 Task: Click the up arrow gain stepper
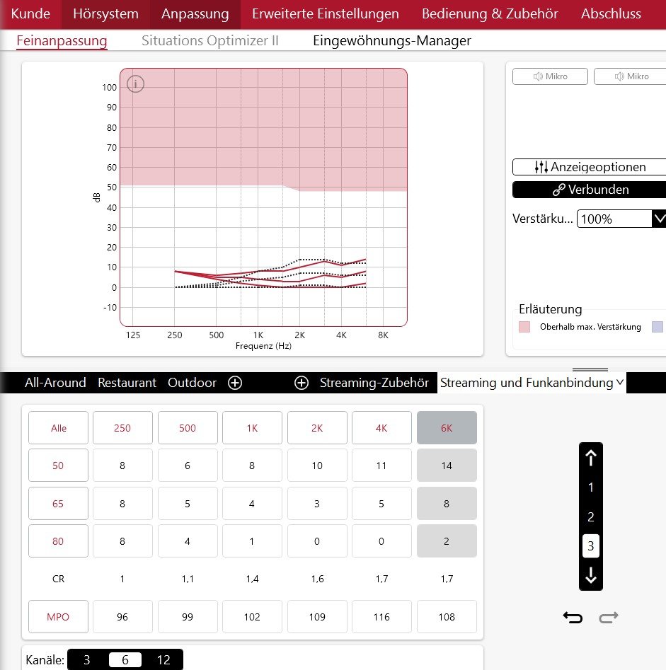[x=591, y=458]
